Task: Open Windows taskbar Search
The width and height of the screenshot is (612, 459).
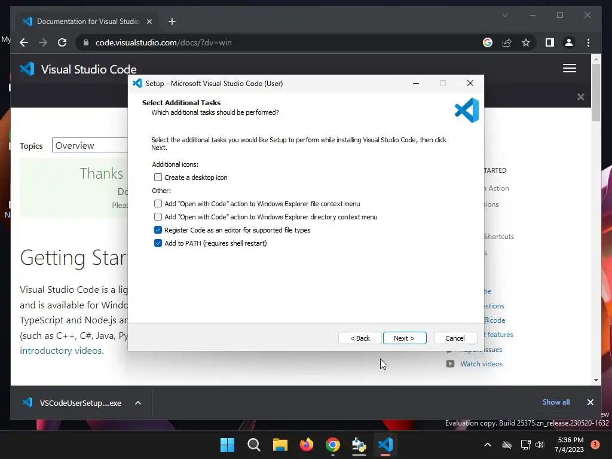Action: pyautogui.click(x=253, y=445)
